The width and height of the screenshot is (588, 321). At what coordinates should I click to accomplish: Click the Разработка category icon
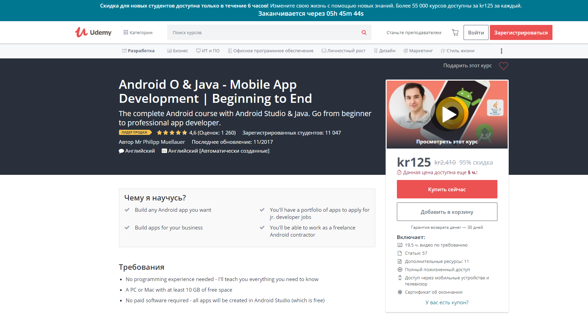coord(124,51)
